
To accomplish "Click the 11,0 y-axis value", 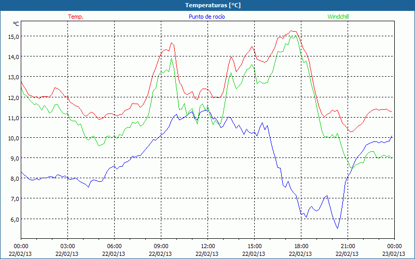I will coord(13,118).
